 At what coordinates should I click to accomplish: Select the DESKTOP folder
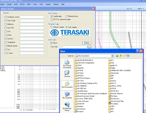80,104
